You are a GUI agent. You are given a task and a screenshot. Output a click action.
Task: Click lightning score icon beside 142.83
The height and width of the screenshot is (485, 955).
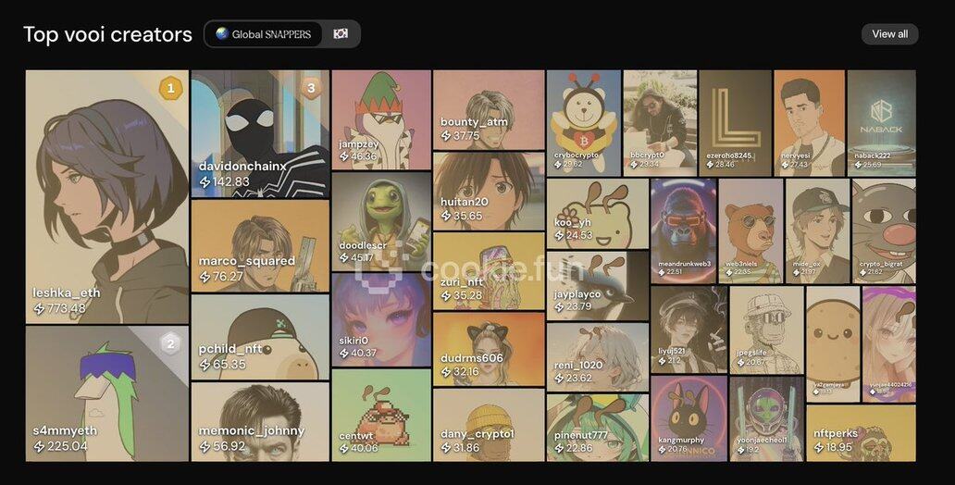click(205, 181)
